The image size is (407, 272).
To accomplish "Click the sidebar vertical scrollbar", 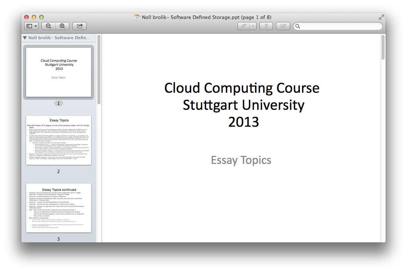I will pos(99,69).
